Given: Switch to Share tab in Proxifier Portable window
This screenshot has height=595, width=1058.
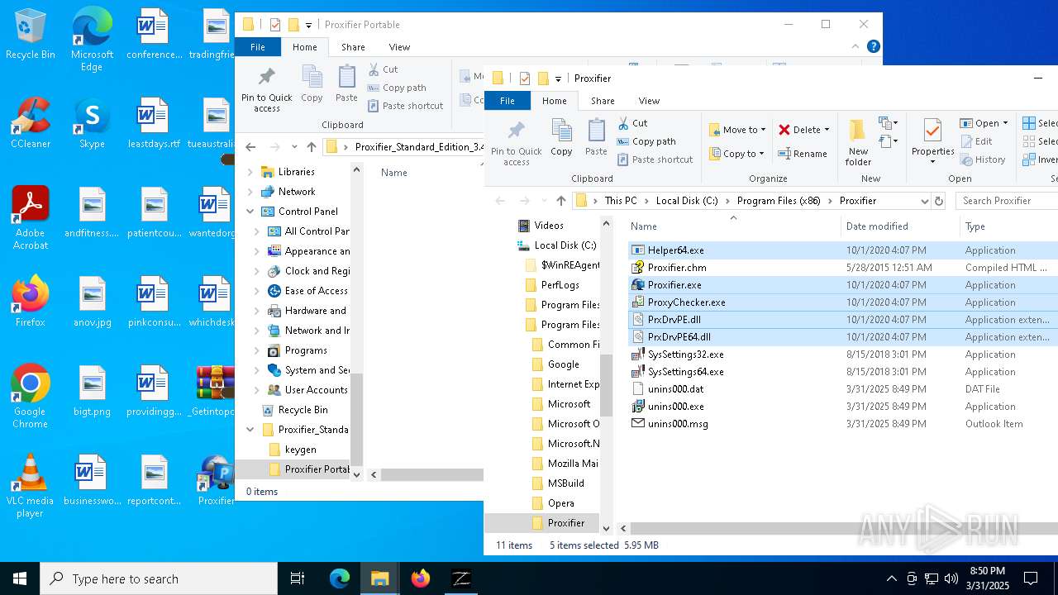Looking at the screenshot, I should (x=353, y=47).
